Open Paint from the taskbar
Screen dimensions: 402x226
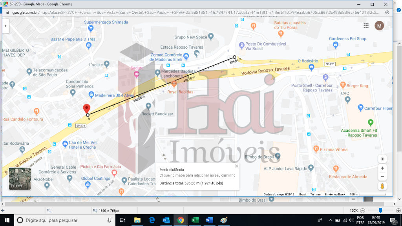coord(224,220)
